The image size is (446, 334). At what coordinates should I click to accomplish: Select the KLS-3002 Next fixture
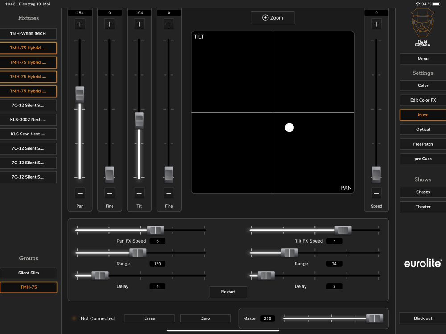click(x=28, y=119)
